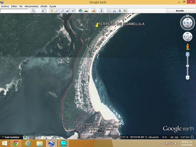Click the TERRENO DE GUAMELULA placemark pin
Screen dimensions: 196x147
97,25
